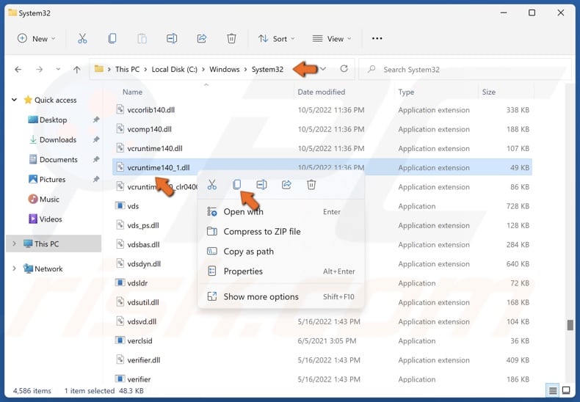Select the file verifier.dll
The image size is (580, 402).
coord(322,359)
